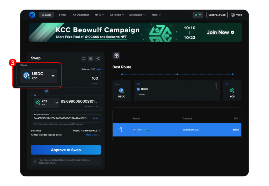Open the X Swap tab

point(46,15)
